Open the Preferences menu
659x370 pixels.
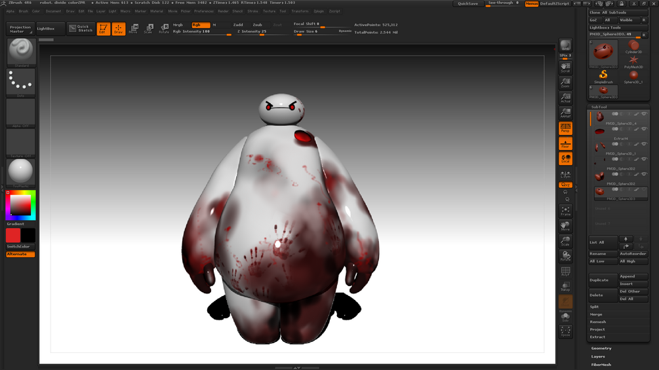pyautogui.click(x=204, y=11)
